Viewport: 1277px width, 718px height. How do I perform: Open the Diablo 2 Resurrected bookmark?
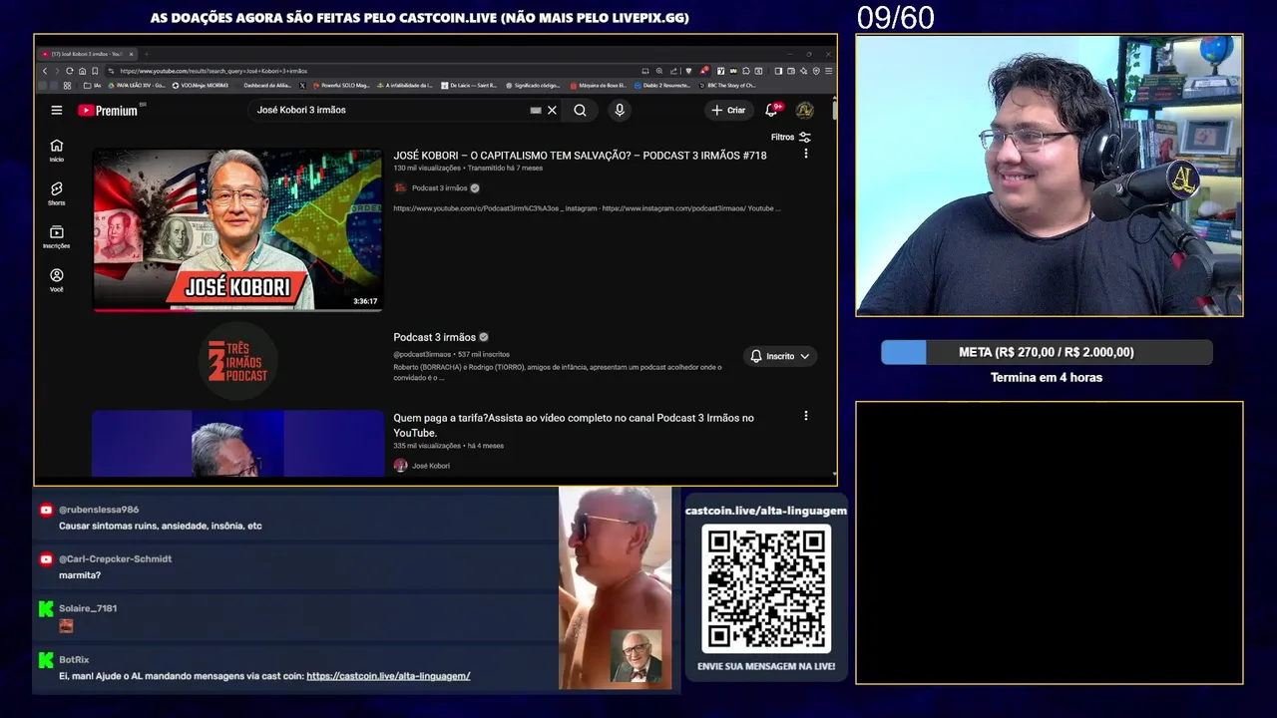(x=663, y=86)
